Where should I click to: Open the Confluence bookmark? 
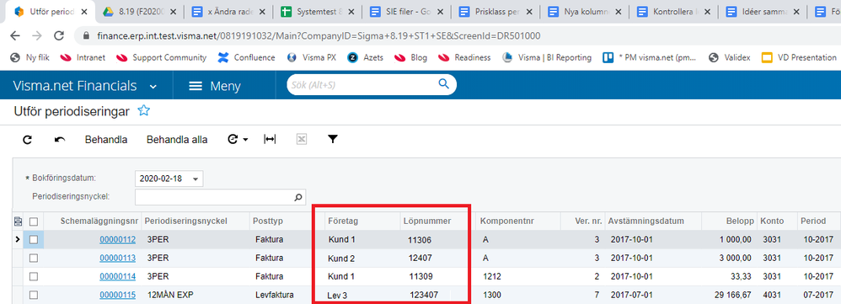[246, 57]
